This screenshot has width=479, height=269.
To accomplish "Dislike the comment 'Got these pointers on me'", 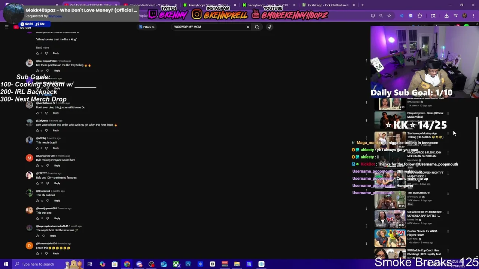I will (x=48, y=71).
